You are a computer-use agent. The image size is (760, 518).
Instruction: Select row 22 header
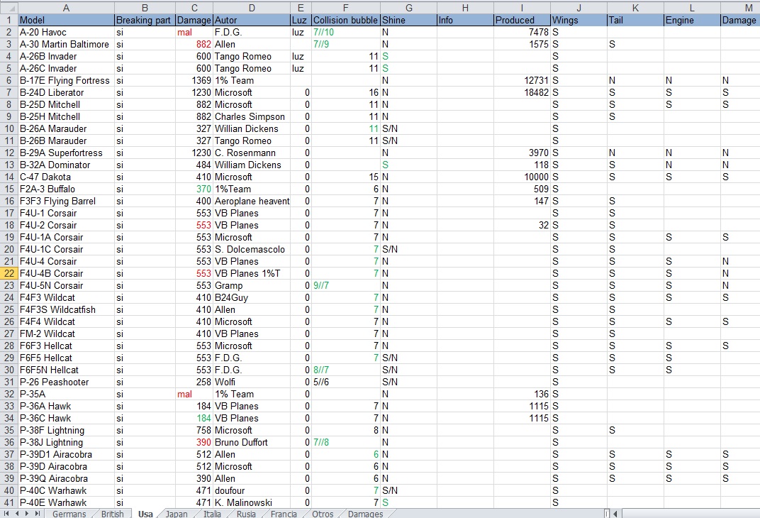pos(9,274)
